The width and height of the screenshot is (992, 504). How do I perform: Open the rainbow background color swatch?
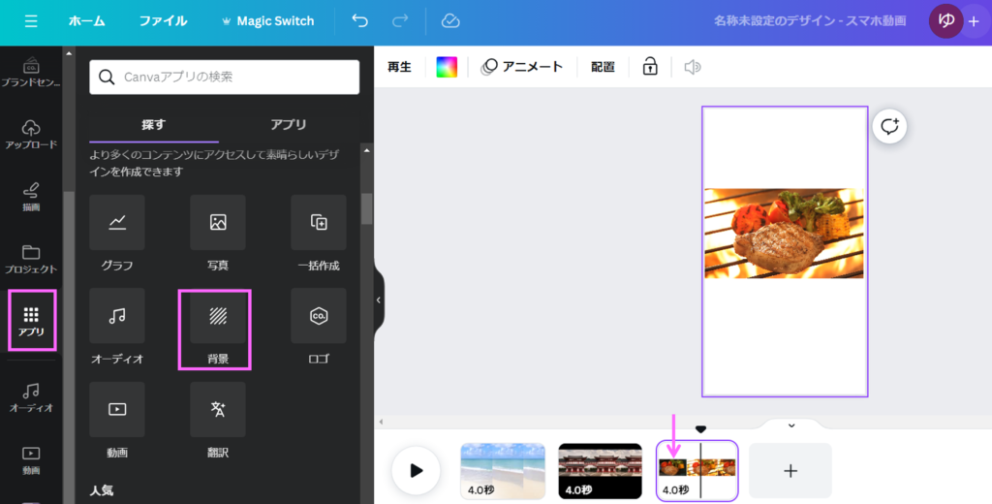pos(447,67)
